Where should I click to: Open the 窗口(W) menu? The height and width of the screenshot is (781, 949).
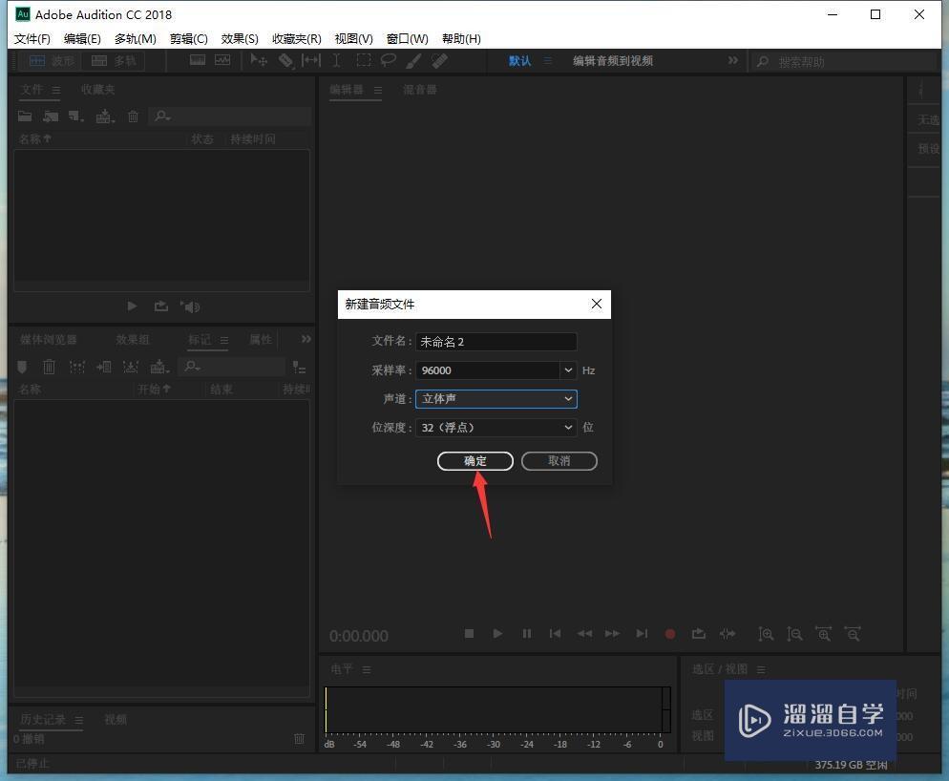(x=408, y=39)
